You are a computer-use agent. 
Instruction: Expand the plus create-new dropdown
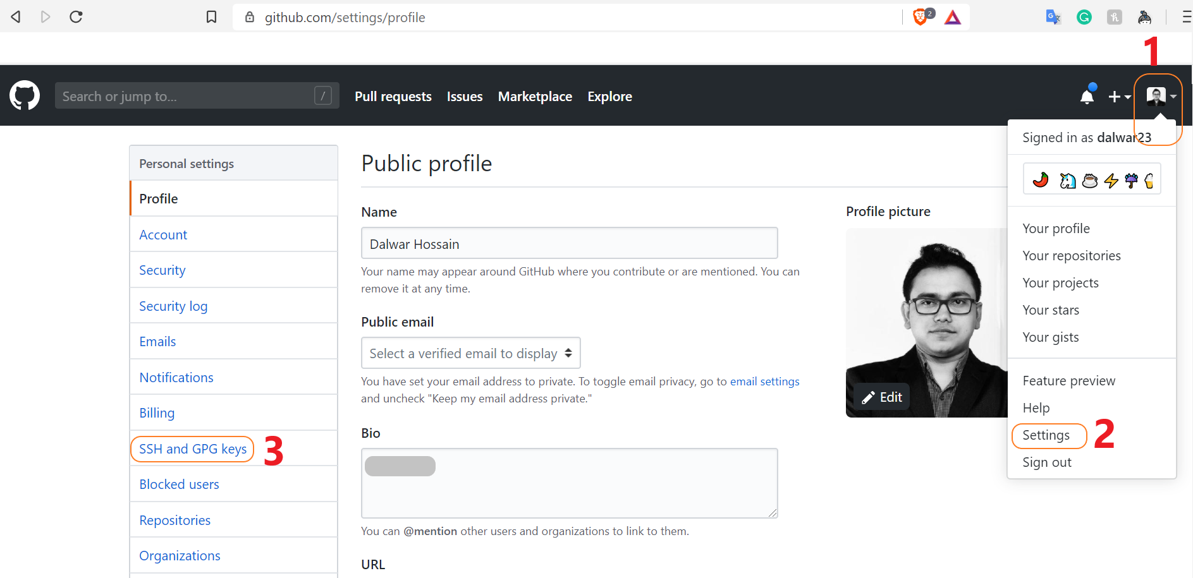click(1119, 97)
